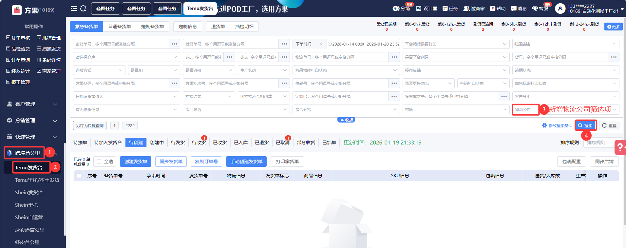This screenshot has height=248, width=626.
Task: Click ellipsis button beside 备货单号 field
Action: (175, 44)
